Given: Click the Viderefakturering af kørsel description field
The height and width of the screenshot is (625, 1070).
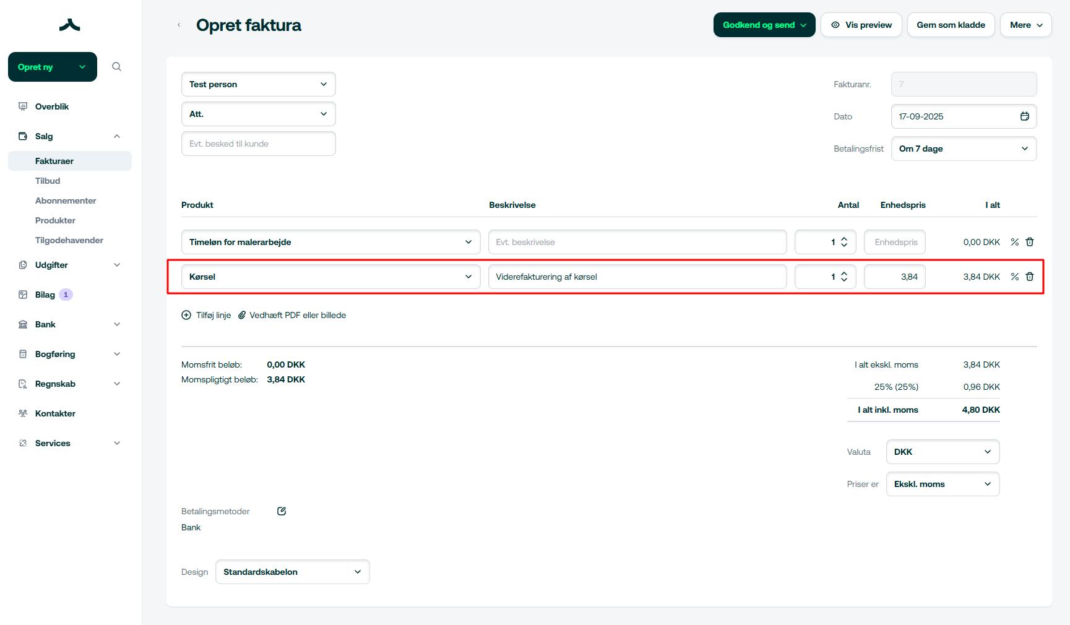Looking at the screenshot, I should (637, 277).
